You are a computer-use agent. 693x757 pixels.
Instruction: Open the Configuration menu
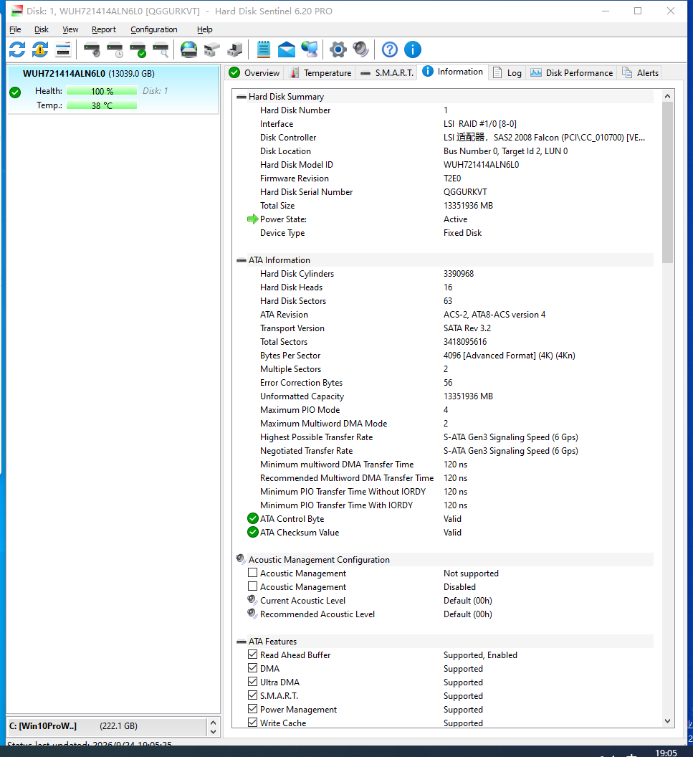154,29
